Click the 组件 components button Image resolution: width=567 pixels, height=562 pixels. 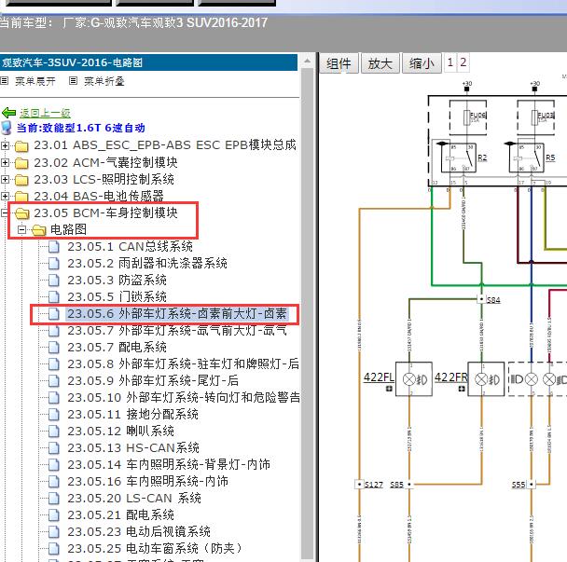coord(339,63)
